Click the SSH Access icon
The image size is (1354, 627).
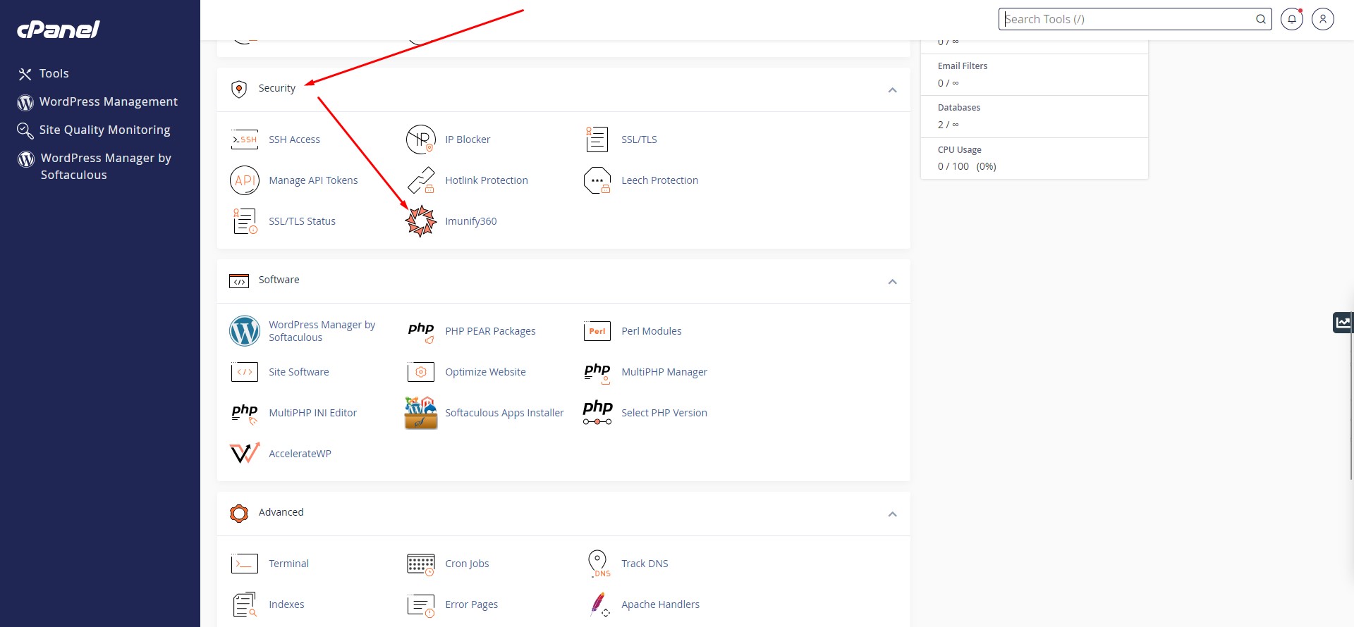tap(245, 139)
